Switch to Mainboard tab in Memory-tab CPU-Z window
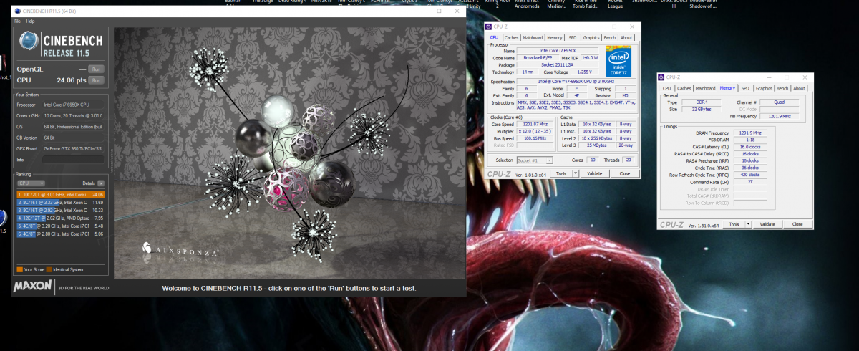This screenshot has height=351, width=859. click(x=706, y=88)
